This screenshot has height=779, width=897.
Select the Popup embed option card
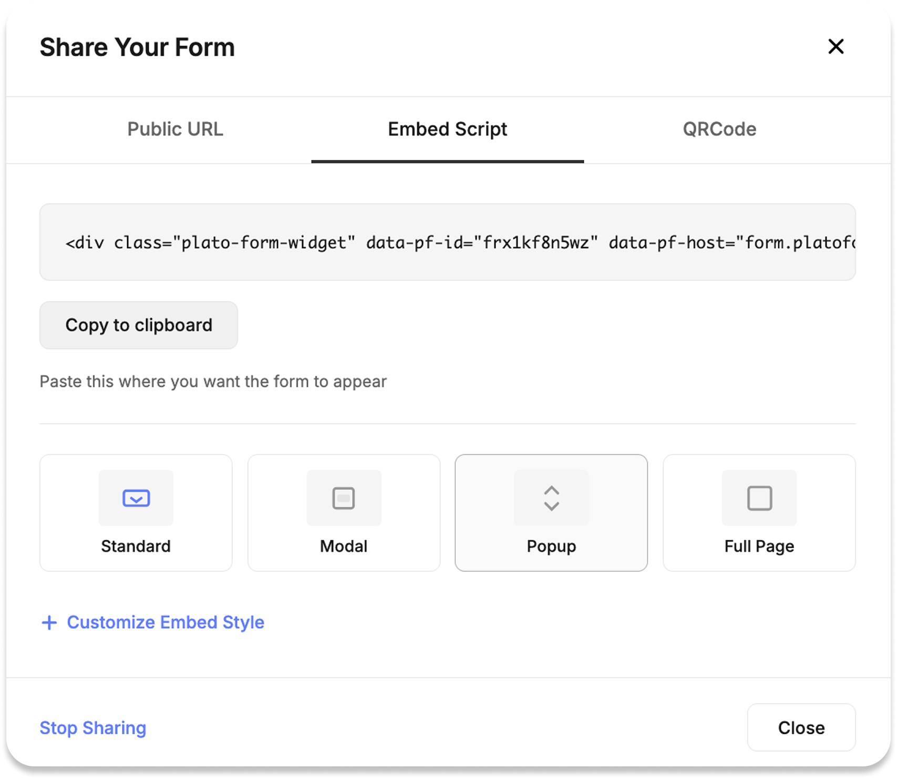pyautogui.click(x=551, y=513)
